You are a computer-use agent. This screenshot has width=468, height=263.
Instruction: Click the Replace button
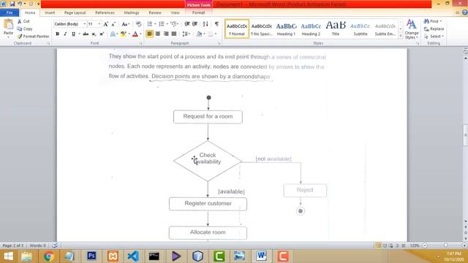coord(434,28)
